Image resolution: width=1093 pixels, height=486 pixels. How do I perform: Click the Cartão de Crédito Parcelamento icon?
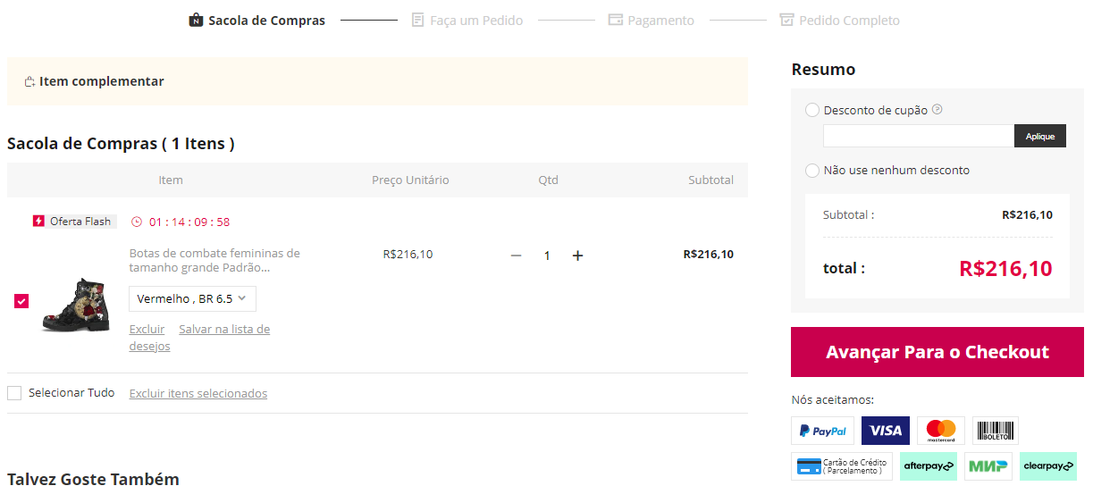click(842, 465)
